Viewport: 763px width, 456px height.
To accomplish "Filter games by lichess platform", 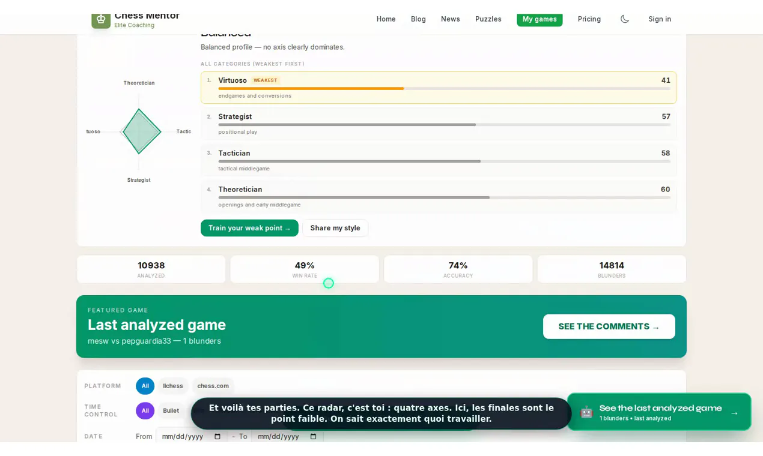I will [173, 386].
